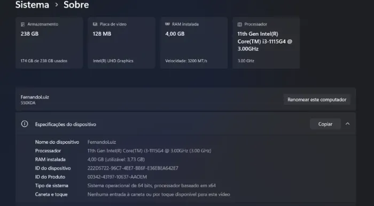Image resolution: width=374 pixels, height=206 pixels.
Task: Click the Especificações do dispositivo heading
Action: tap(66, 124)
